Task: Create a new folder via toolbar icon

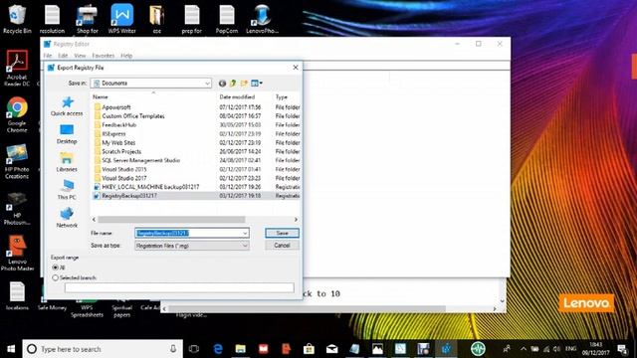Action: coord(244,84)
